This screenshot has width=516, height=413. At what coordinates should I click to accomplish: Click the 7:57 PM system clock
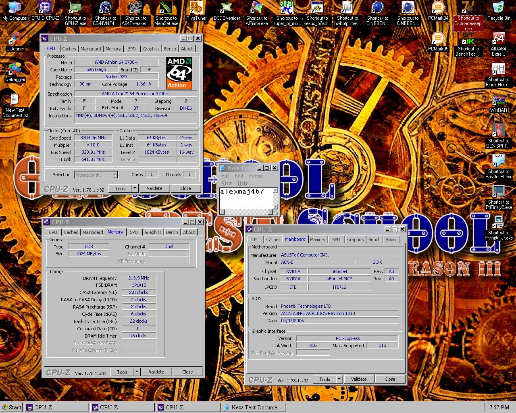(x=499, y=407)
